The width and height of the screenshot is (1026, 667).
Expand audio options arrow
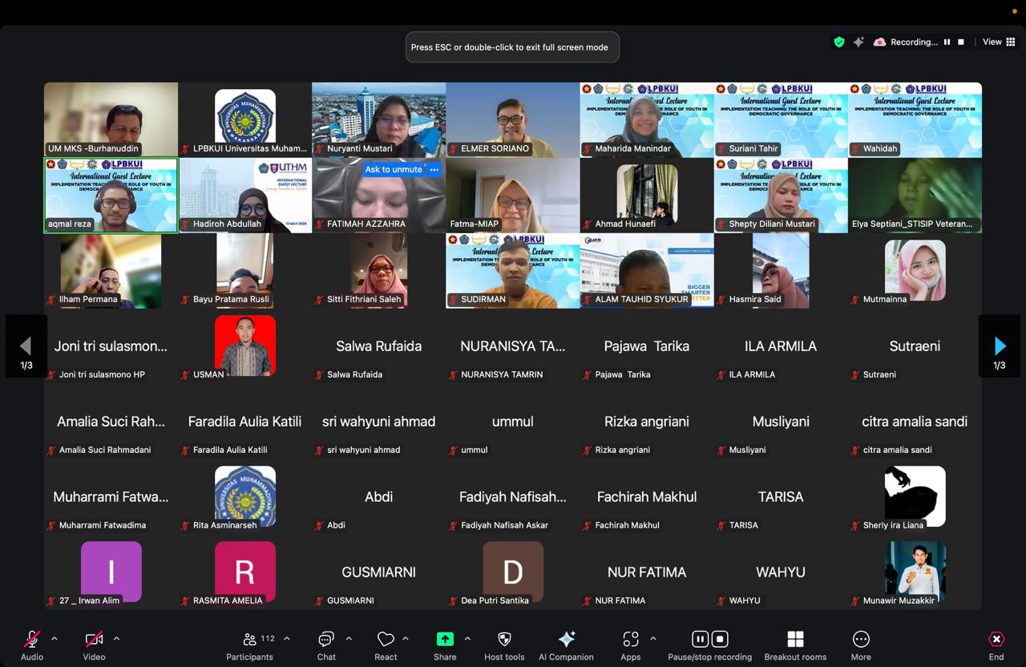pyautogui.click(x=55, y=639)
